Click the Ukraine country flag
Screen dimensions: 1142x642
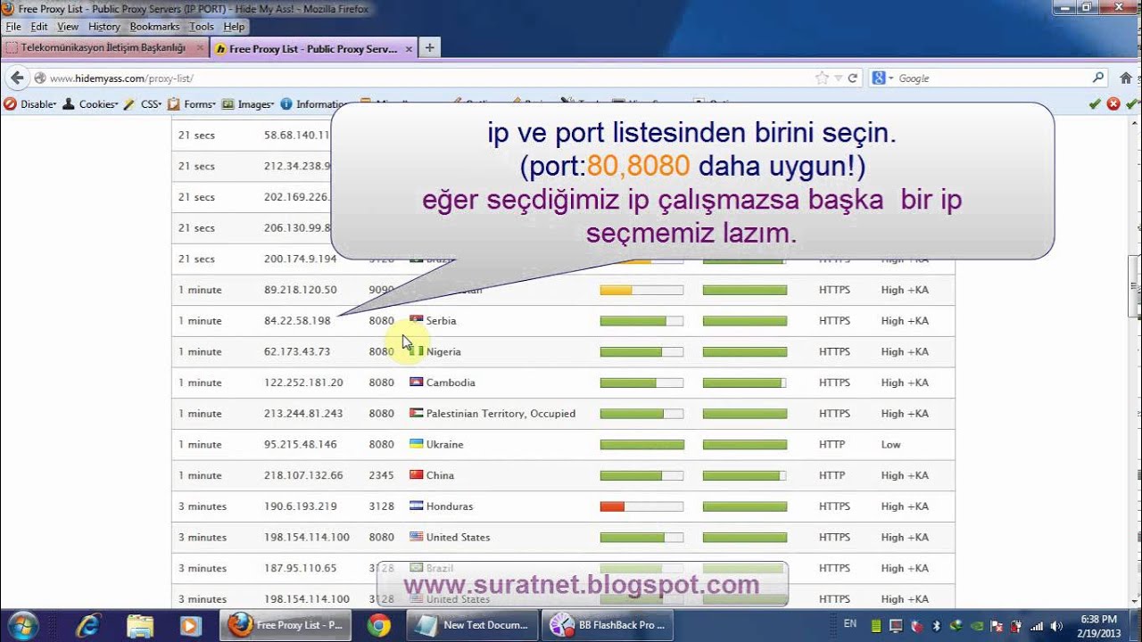pos(416,443)
